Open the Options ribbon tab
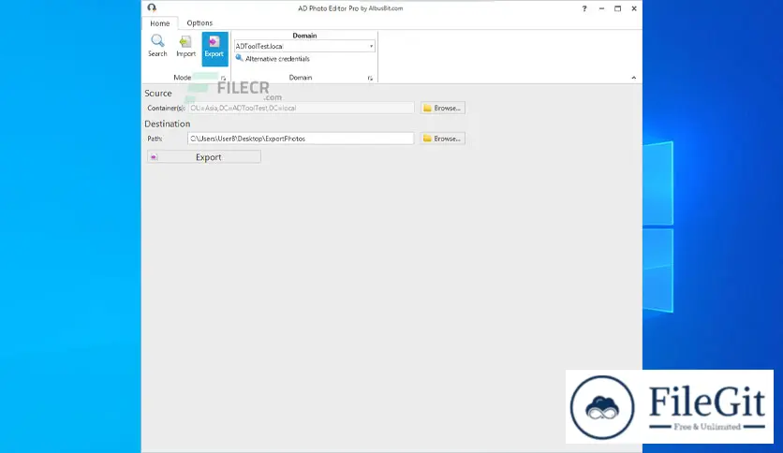This screenshot has height=453, width=783. (x=199, y=23)
